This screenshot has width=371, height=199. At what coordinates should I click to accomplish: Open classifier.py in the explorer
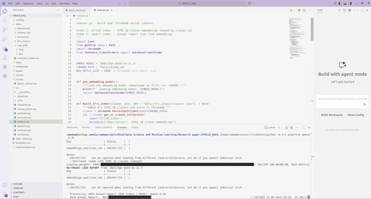pos(24,105)
